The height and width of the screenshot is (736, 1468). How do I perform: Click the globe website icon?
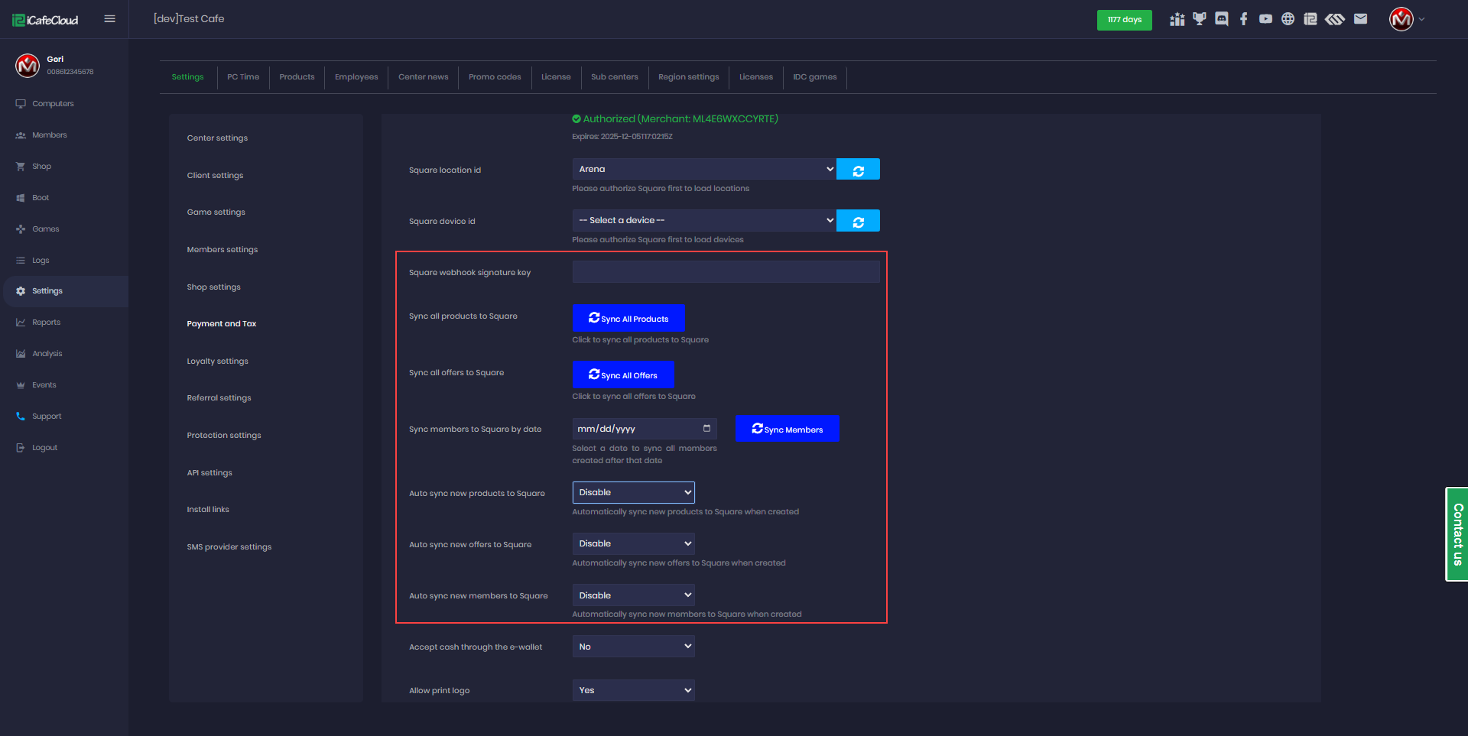1288,19
